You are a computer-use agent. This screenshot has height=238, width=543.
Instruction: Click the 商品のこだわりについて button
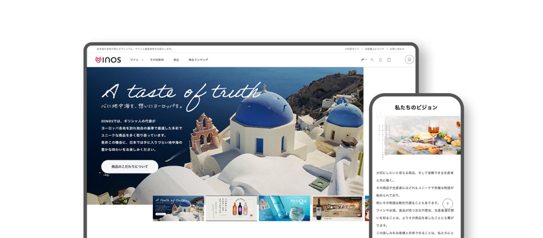pos(130,167)
